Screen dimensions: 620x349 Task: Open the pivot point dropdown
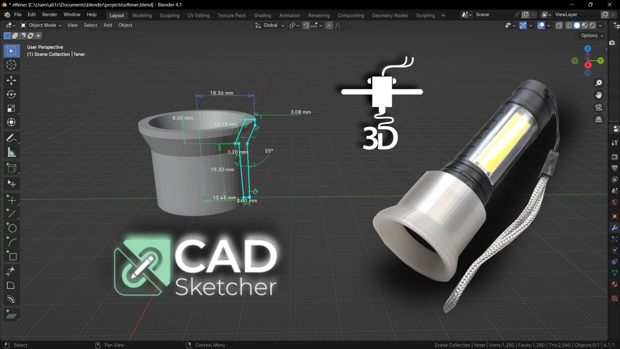pos(294,25)
